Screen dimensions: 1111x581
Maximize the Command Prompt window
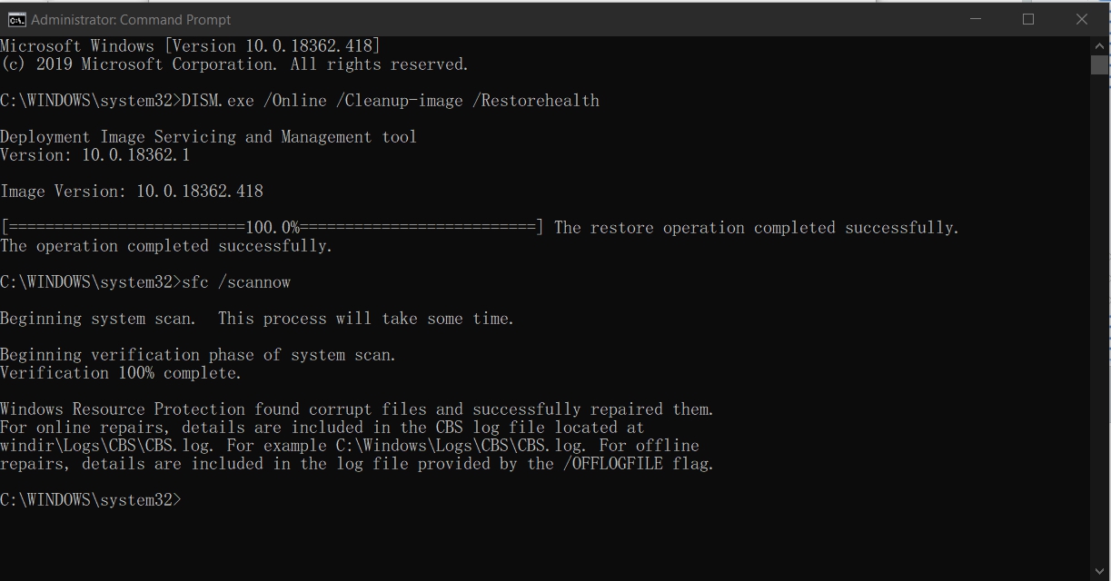pos(1028,19)
